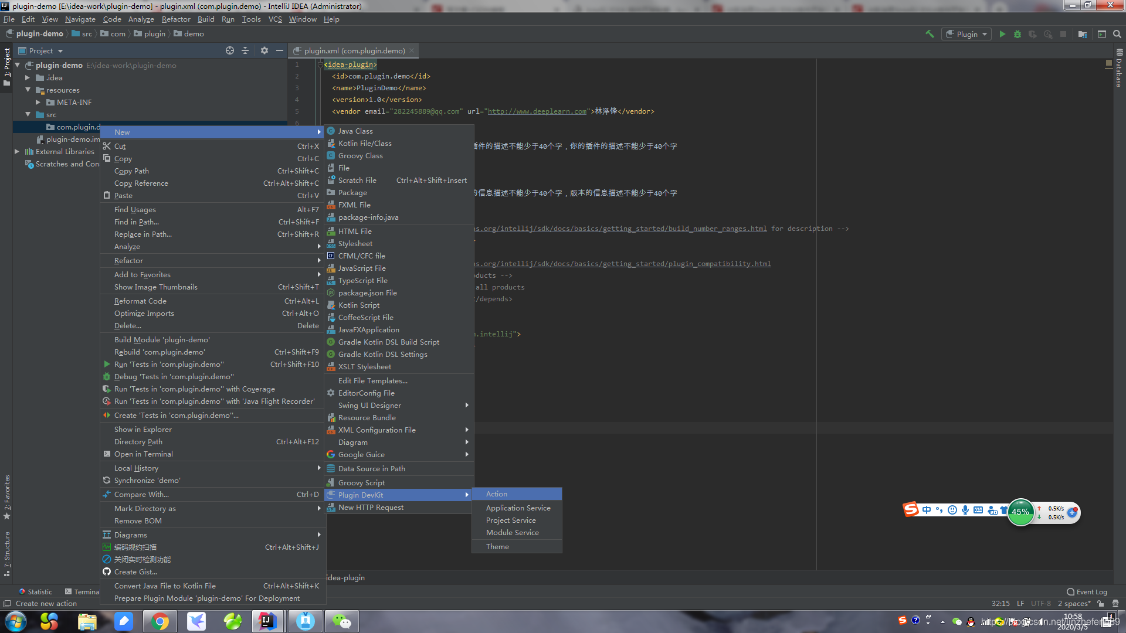Open the Statistic tool window

click(x=35, y=591)
